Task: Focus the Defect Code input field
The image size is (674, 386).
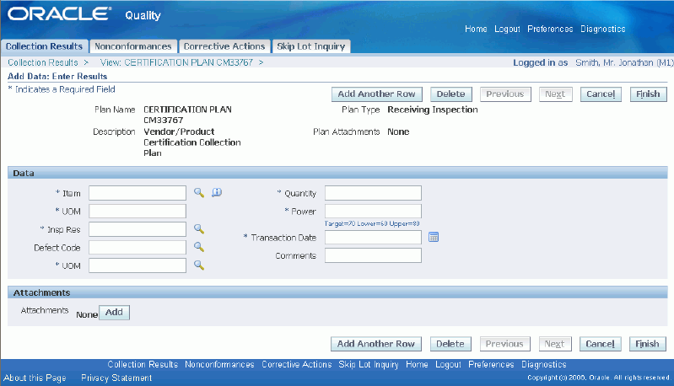Action: 137,247
